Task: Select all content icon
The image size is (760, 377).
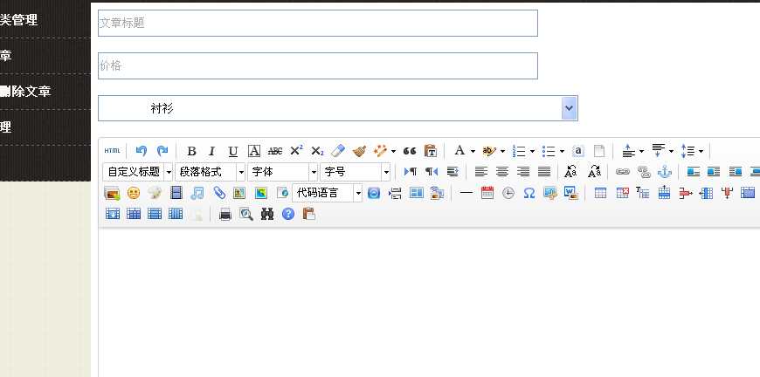Action: click(x=578, y=151)
